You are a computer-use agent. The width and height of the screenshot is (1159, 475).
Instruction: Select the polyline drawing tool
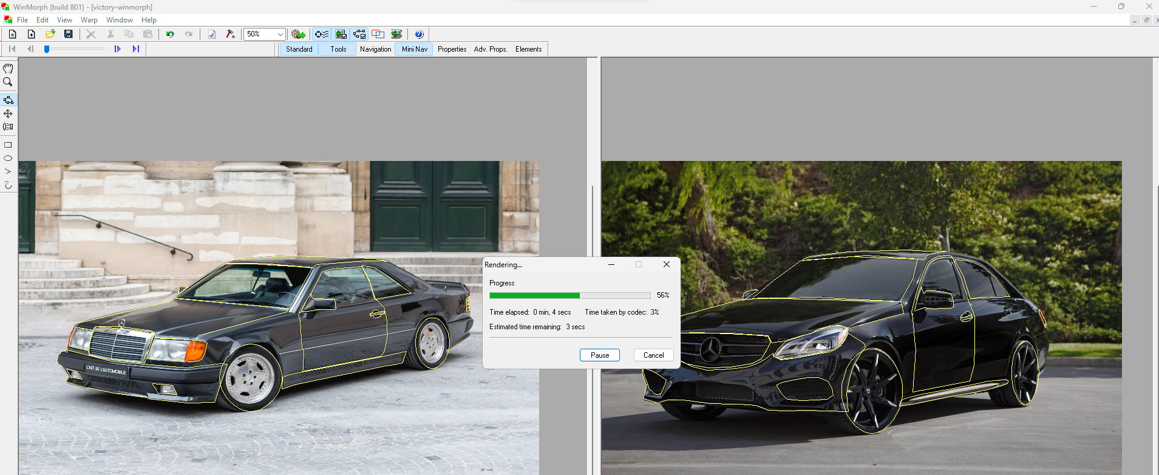coord(8,171)
